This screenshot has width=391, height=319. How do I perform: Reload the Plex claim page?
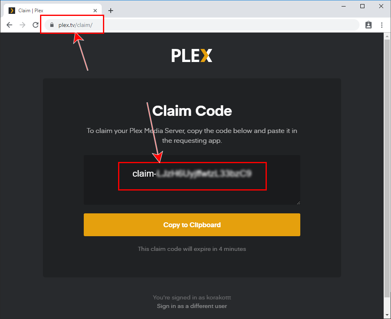36,25
